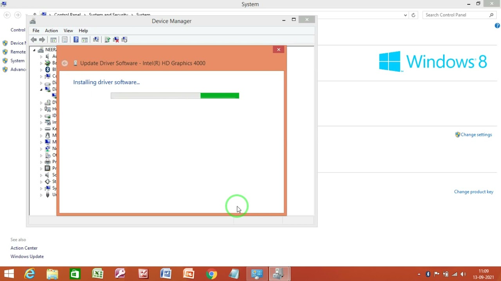This screenshot has width=501, height=281.
Task: Open the address bar history dropdown arrow
Action: coord(405,15)
